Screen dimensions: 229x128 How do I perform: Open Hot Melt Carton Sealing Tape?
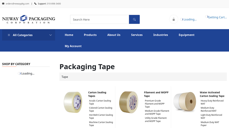(x=101, y=116)
